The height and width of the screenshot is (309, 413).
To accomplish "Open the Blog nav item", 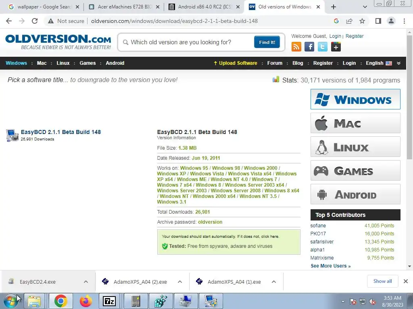I will click(298, 63).
